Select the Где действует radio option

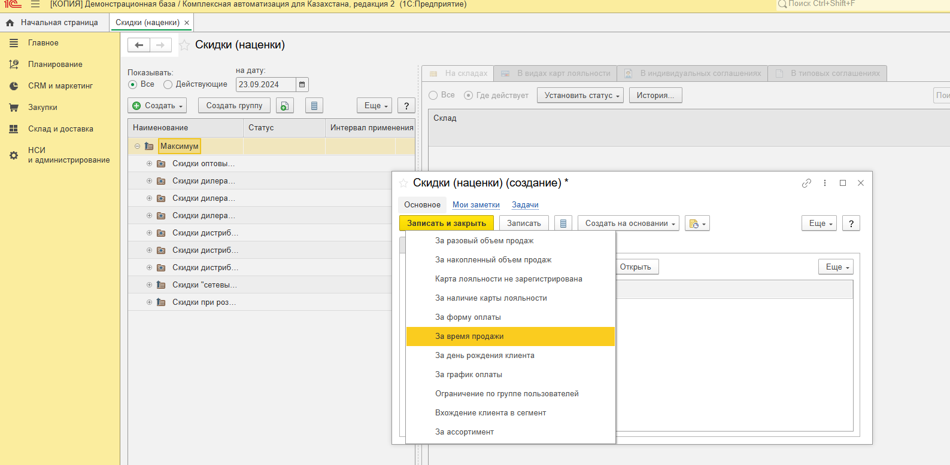[x=469, y=96]
